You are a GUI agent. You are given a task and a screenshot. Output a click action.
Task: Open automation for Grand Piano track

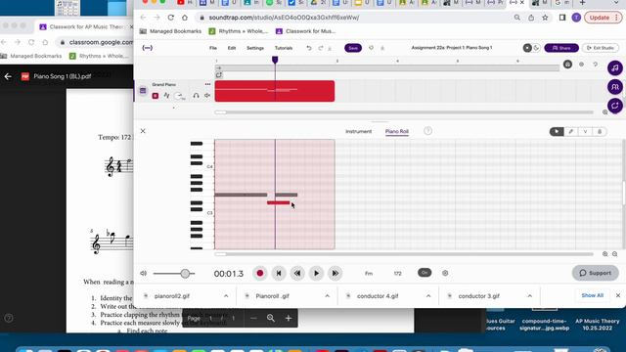(x=166, y=96)
